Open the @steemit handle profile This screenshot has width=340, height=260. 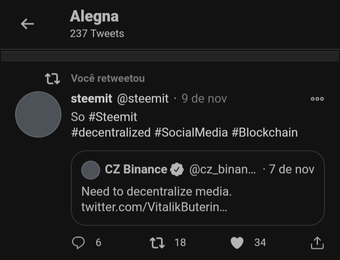pos(143,99)
